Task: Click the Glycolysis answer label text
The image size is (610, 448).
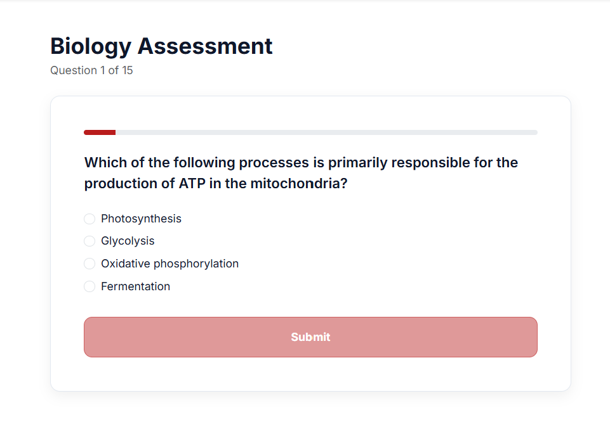Action: (x=128, y=241)
